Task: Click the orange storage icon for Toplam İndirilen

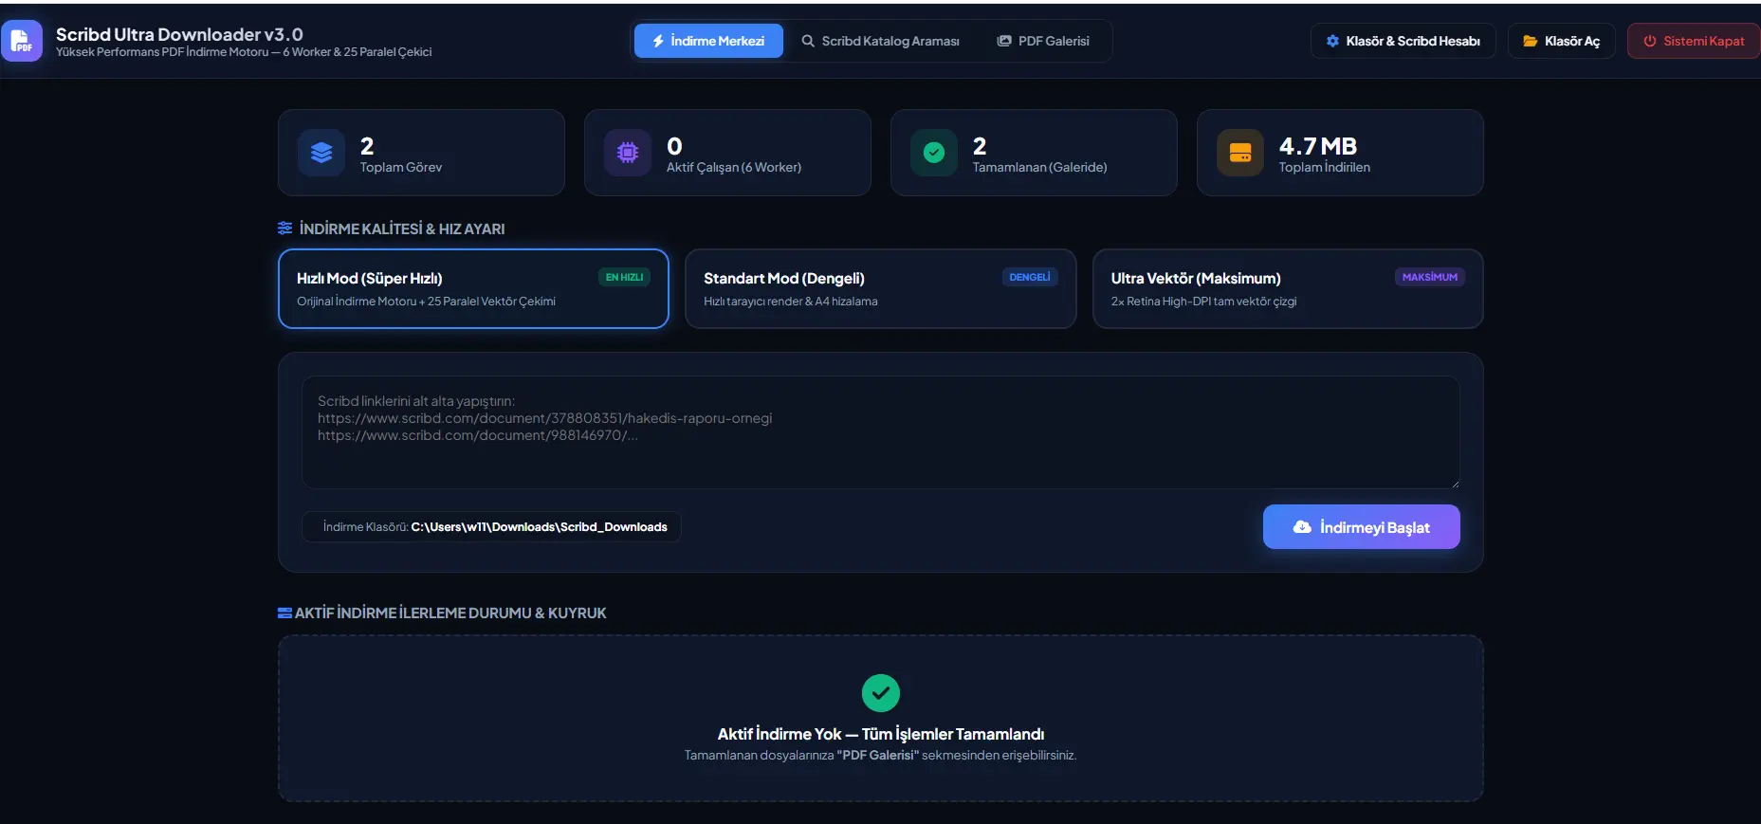Action: click(x=1240, y=153)
